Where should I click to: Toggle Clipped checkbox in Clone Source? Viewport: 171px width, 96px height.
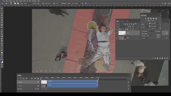(156, 35)
